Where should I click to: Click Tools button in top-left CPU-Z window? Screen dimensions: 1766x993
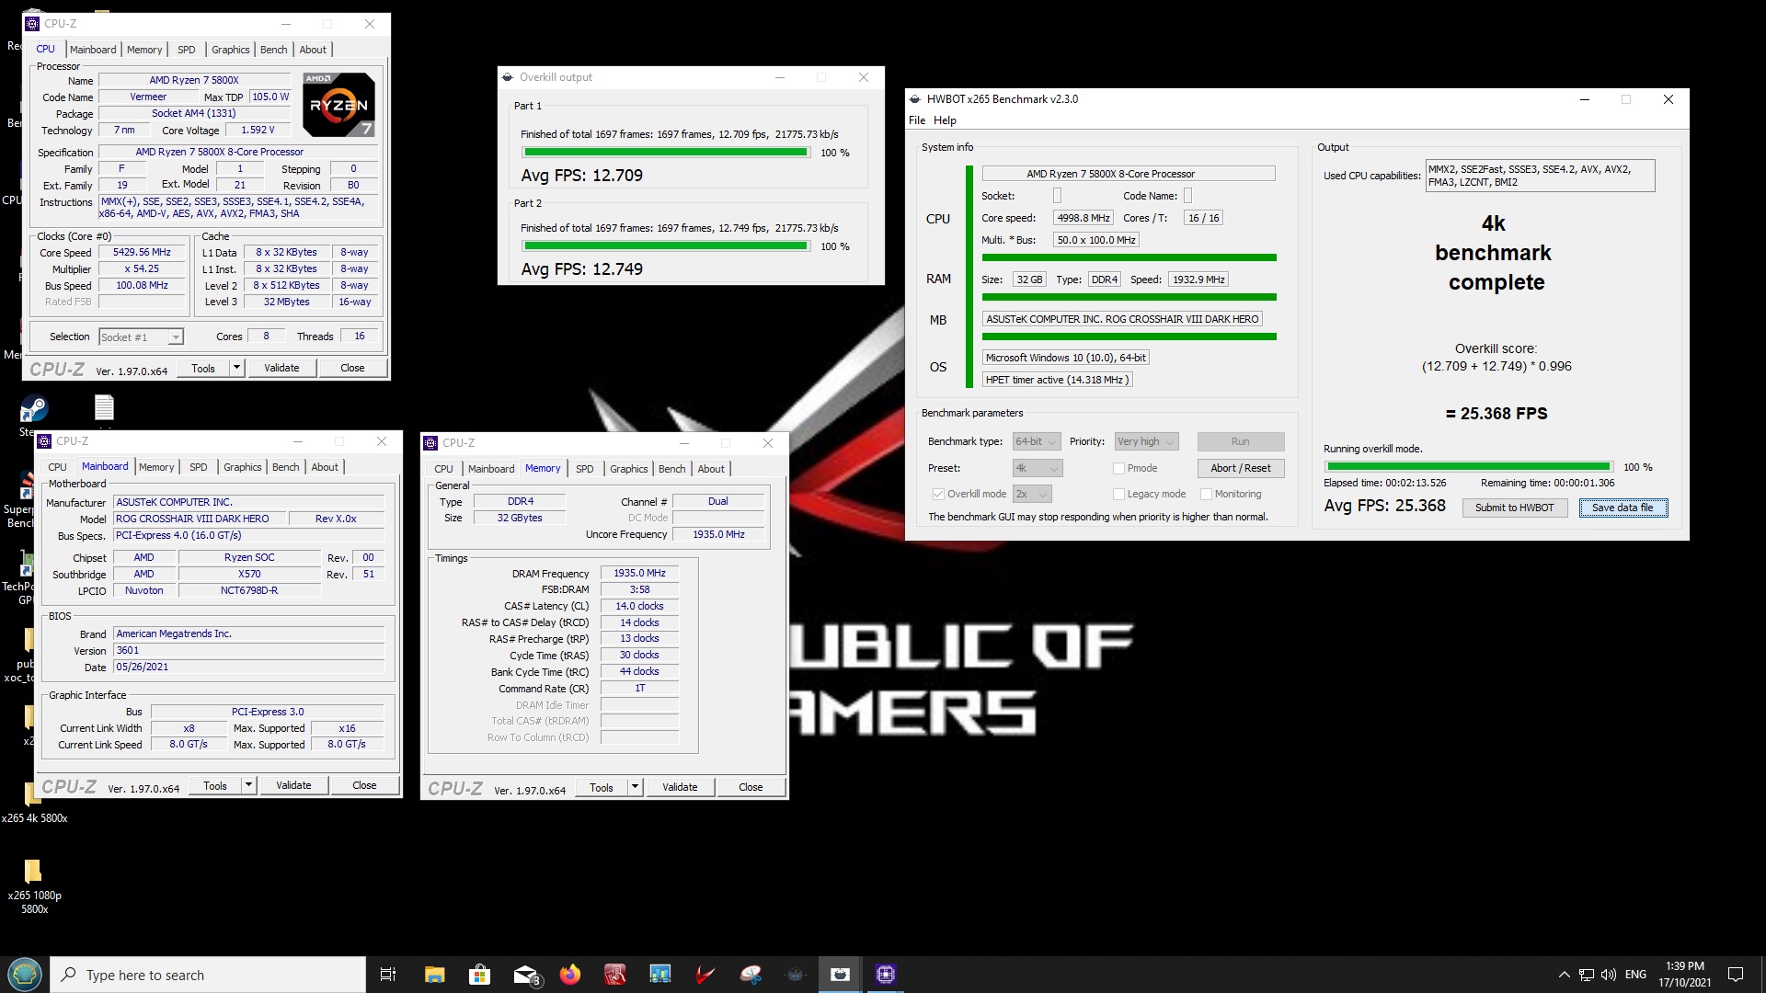click(202, 368)
